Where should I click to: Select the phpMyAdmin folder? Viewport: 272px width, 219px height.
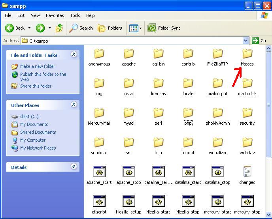click(x=218, y=117)
